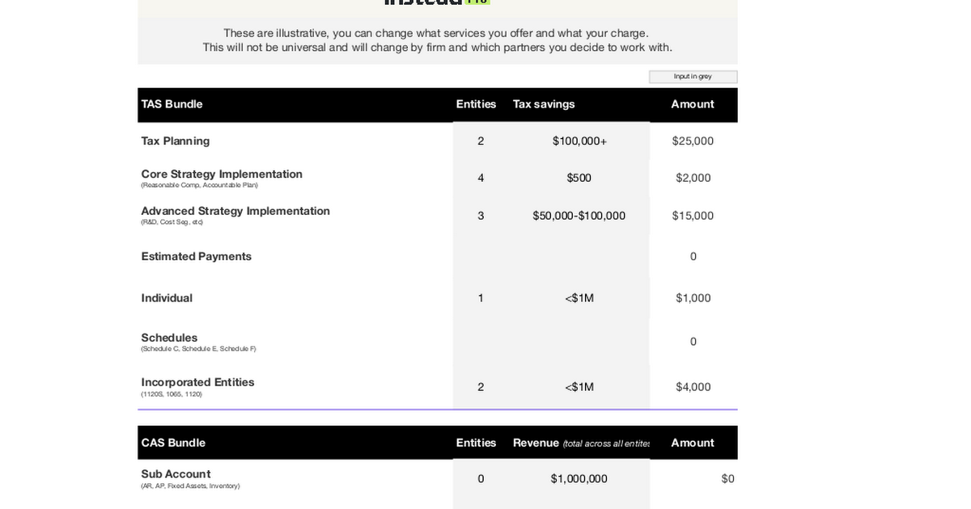971x509 pixels.
Task: Click the empty Estimated Payments entities cell
Action: (x=481, y=256)
